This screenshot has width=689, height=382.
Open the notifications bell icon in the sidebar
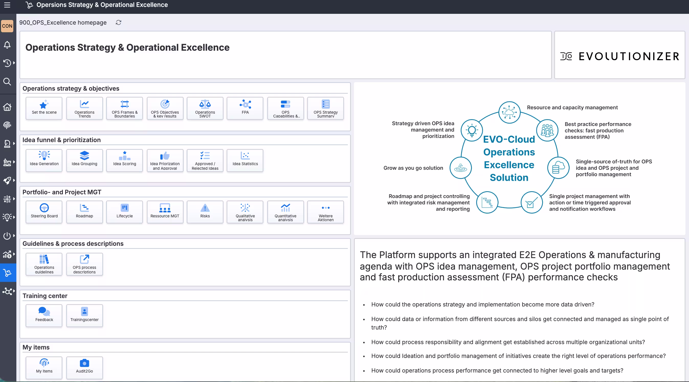(x=7, y=45)
